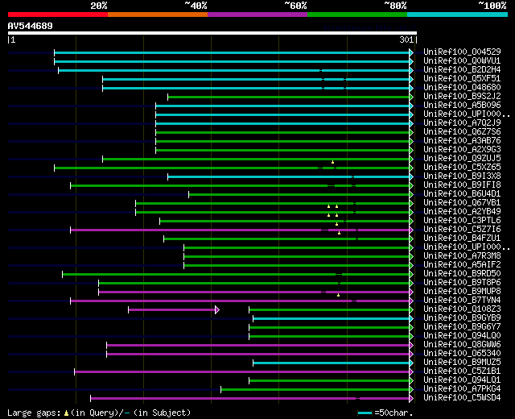Viewport: 515px width, 419px height.
Task: Select the UniRef100_B9G6Y7 label
Action: click(462, 327)
